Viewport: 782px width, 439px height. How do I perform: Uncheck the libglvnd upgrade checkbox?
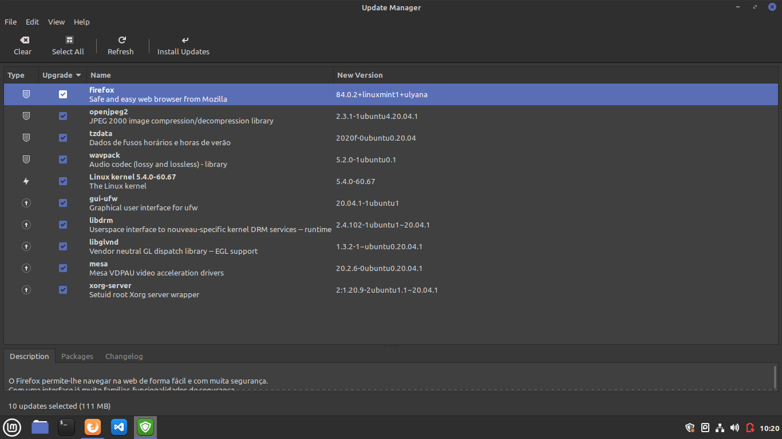coord(63,246)
